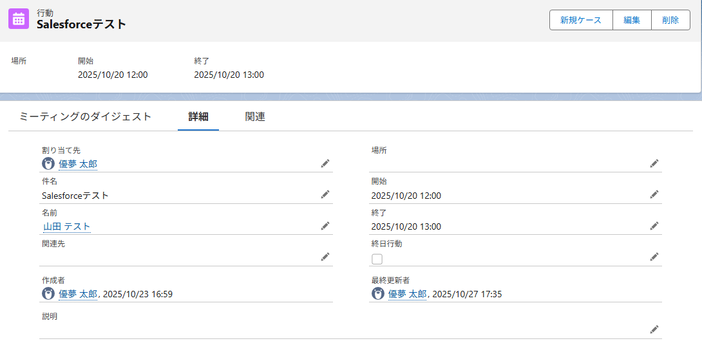Click header start time 2025/10/20 12:00

point(113,75)
